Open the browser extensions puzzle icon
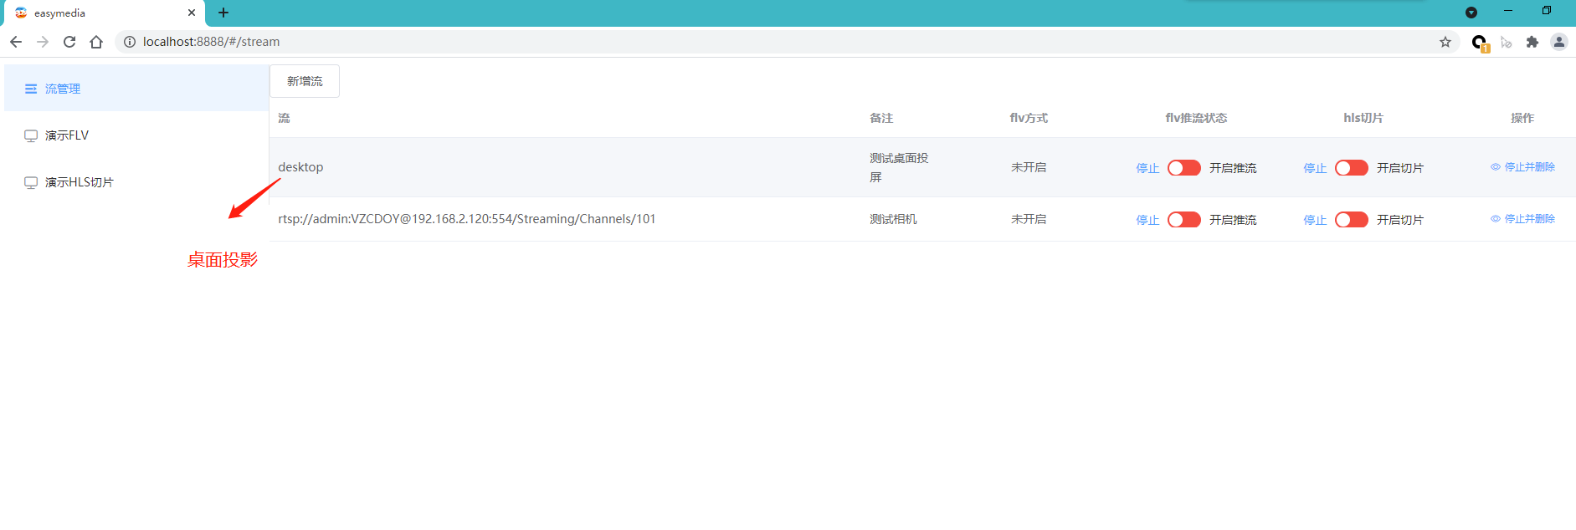This screenshot has height=530, width=1576. pyautogui.click(x=1532, y=42)
